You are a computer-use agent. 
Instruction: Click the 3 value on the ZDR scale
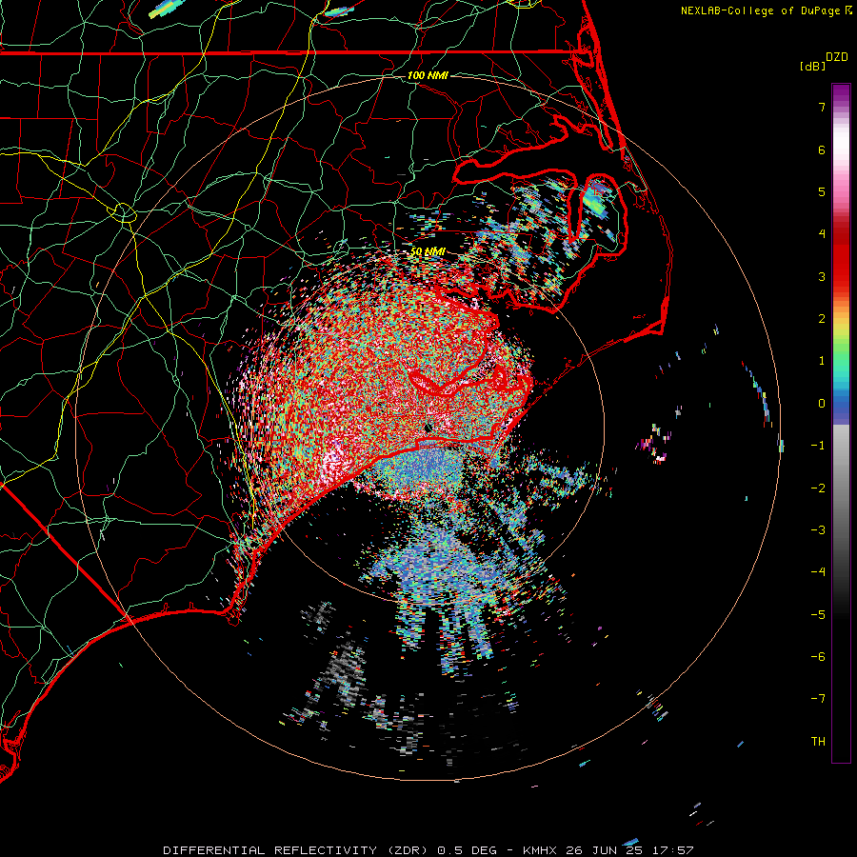[x=822, y=276]
